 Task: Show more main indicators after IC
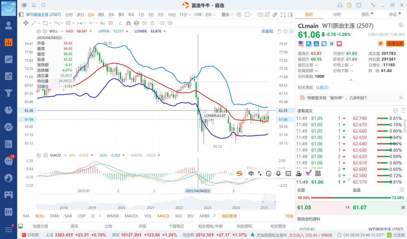click(x=100, y=216)
